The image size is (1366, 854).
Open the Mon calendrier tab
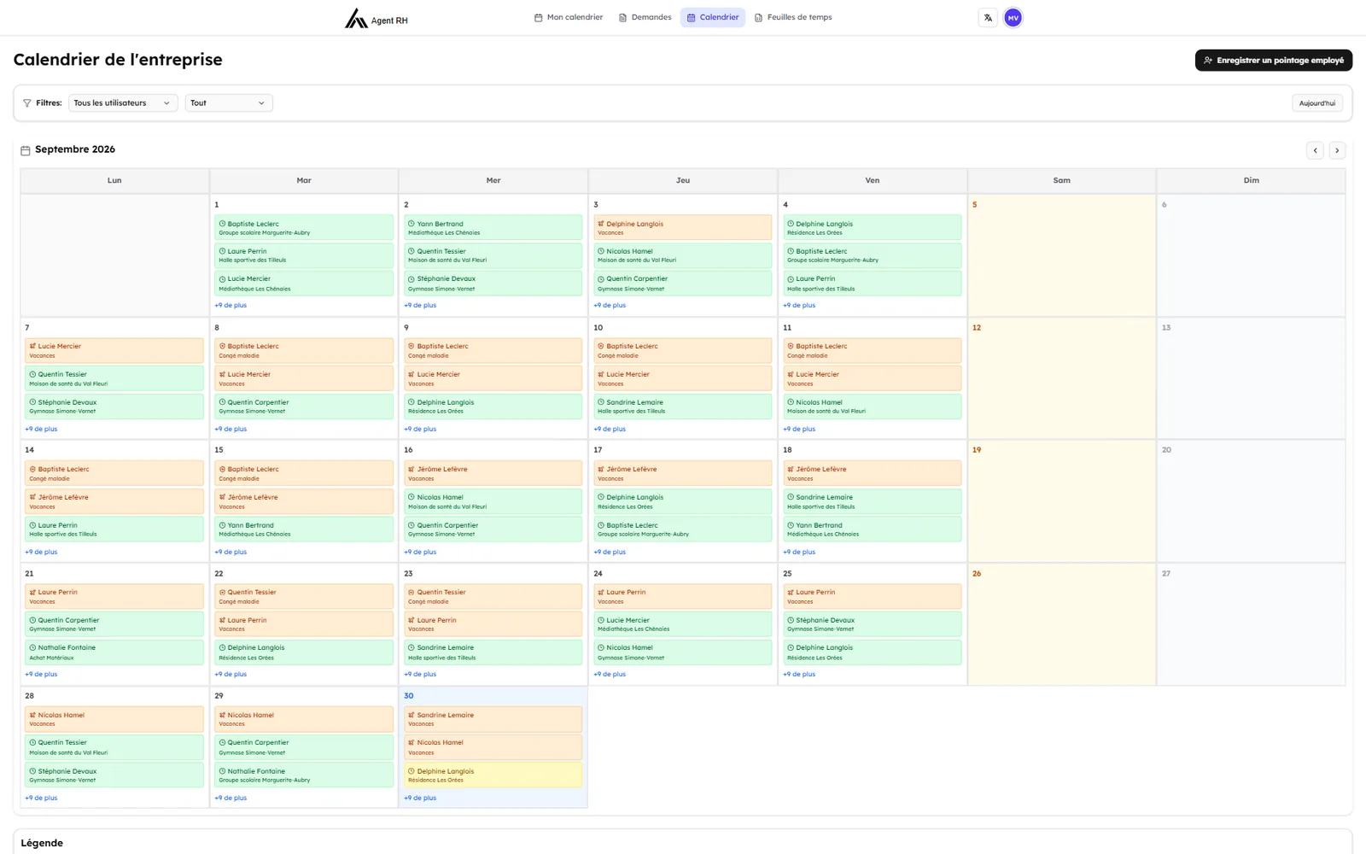(569, 17)
